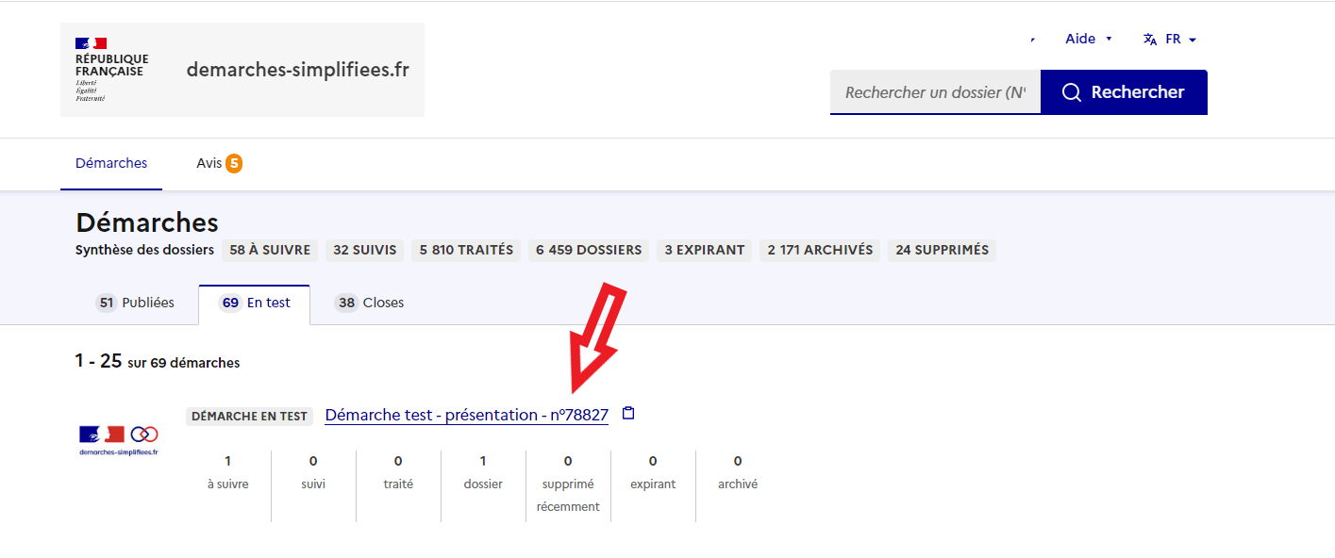Screen dimensions: 1335x558
Task: Open the Avis navigation tab
Action: tap(209, 163)
